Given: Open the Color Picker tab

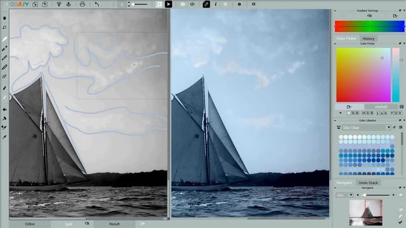Looking at the screenshot, I should pos(346,39).
